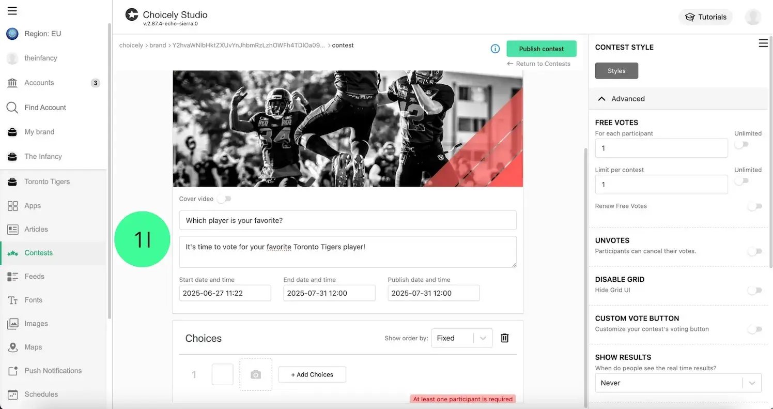Enable the Unvotes toggle
This screenshot has height=409, width=773.
tap(755, 251)
